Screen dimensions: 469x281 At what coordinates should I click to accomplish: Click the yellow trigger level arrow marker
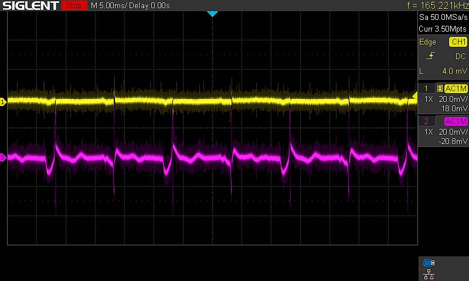pyautogui.click(x=414, y=95)
